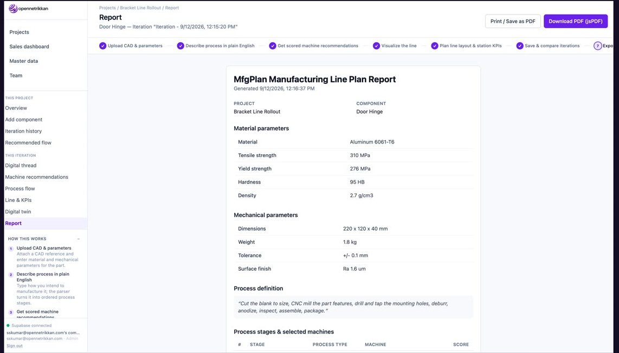Image resolution: width=619 pixels, height=353 pixels.
Task: Click Bracket Line Rollout breadcrumb link
Action: pyautogui.click(x=140, y=8)
